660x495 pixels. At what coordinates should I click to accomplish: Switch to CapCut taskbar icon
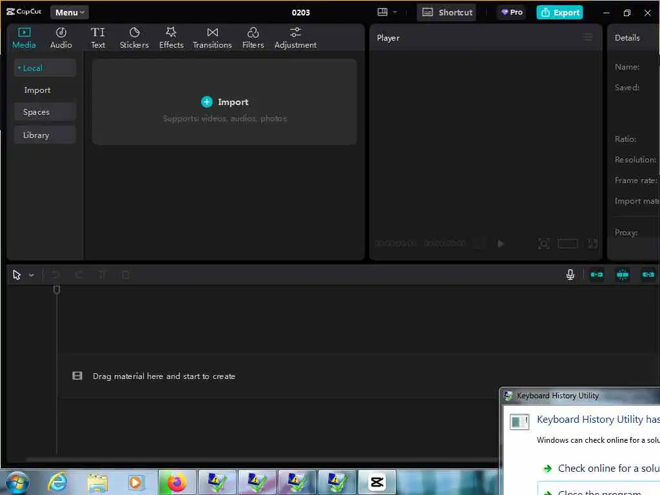[x=376, y=482]
